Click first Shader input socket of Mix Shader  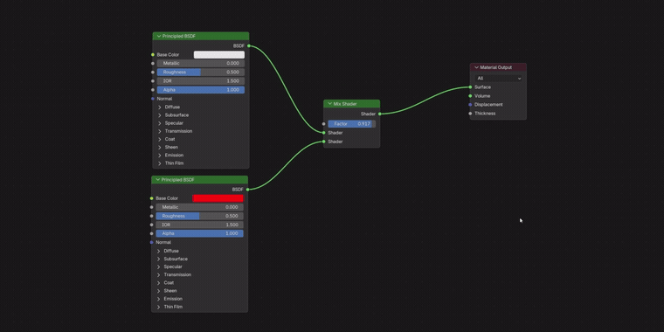click(x=323, y=133)
